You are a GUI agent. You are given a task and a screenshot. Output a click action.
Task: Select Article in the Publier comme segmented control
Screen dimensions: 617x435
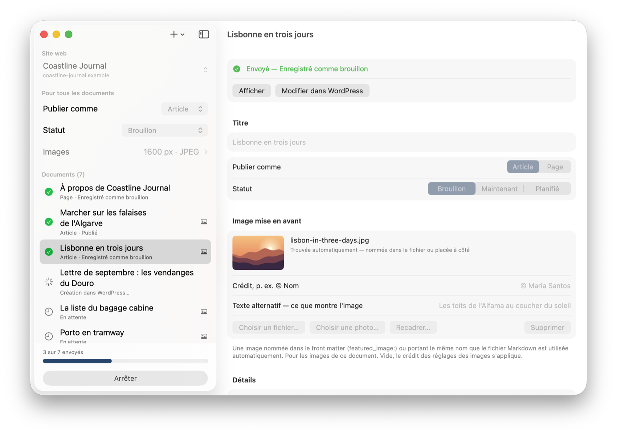(523, 167)
